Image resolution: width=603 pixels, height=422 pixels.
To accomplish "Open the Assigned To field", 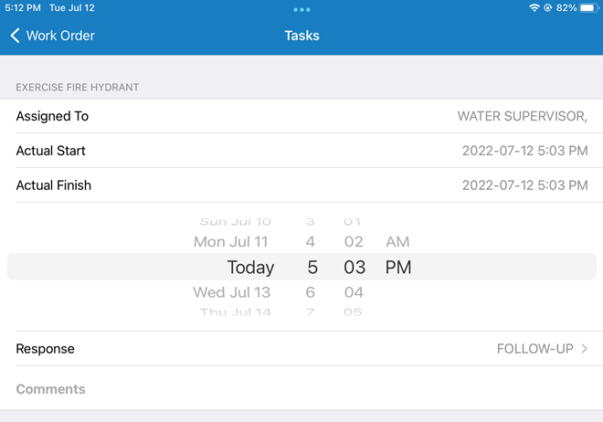I will coord(301,116).
